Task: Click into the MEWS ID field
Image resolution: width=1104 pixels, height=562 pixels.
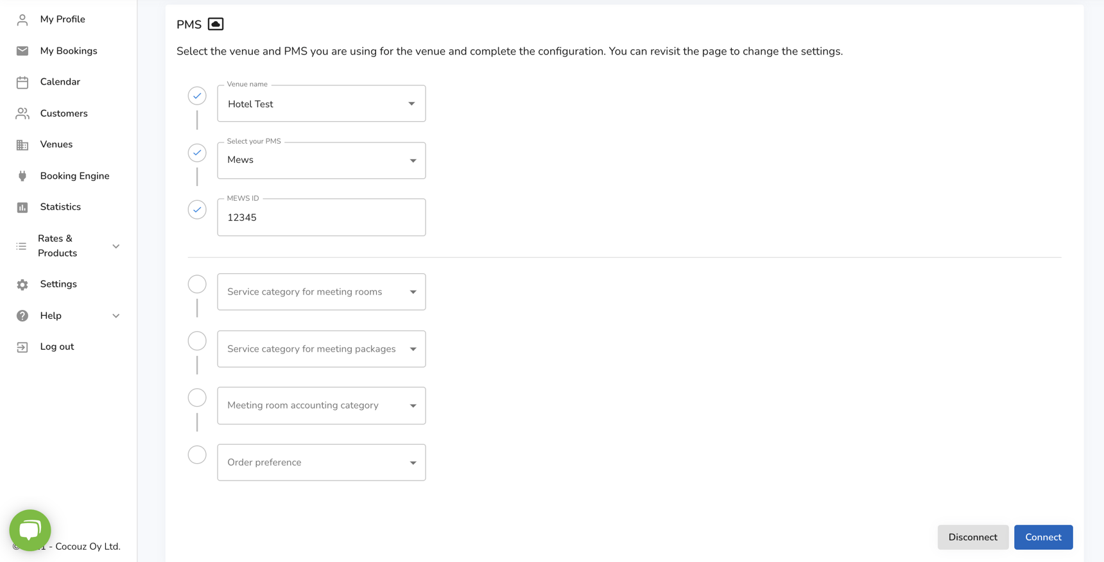Action: pos(321,217)
